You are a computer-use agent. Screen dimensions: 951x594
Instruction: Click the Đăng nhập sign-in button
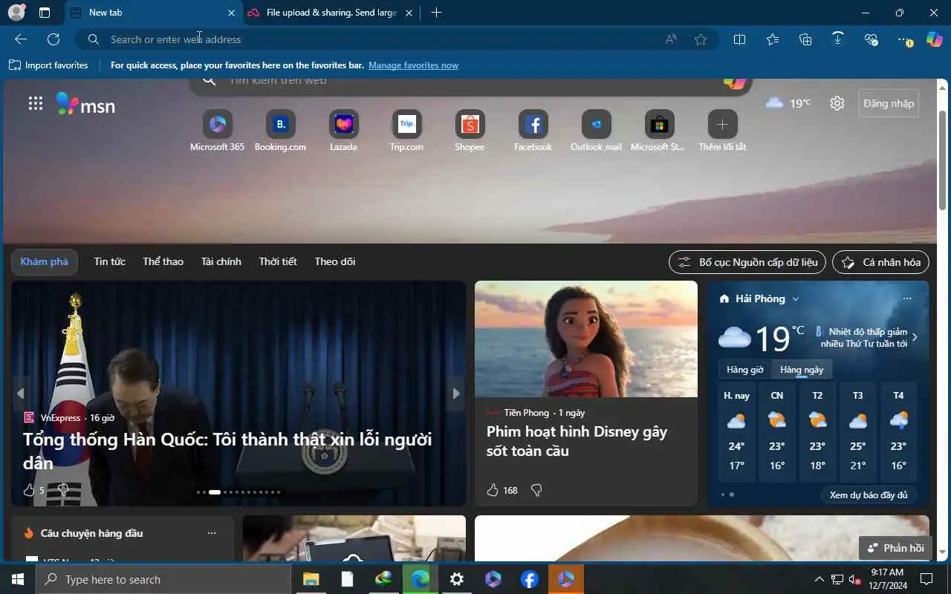(889, 103)
